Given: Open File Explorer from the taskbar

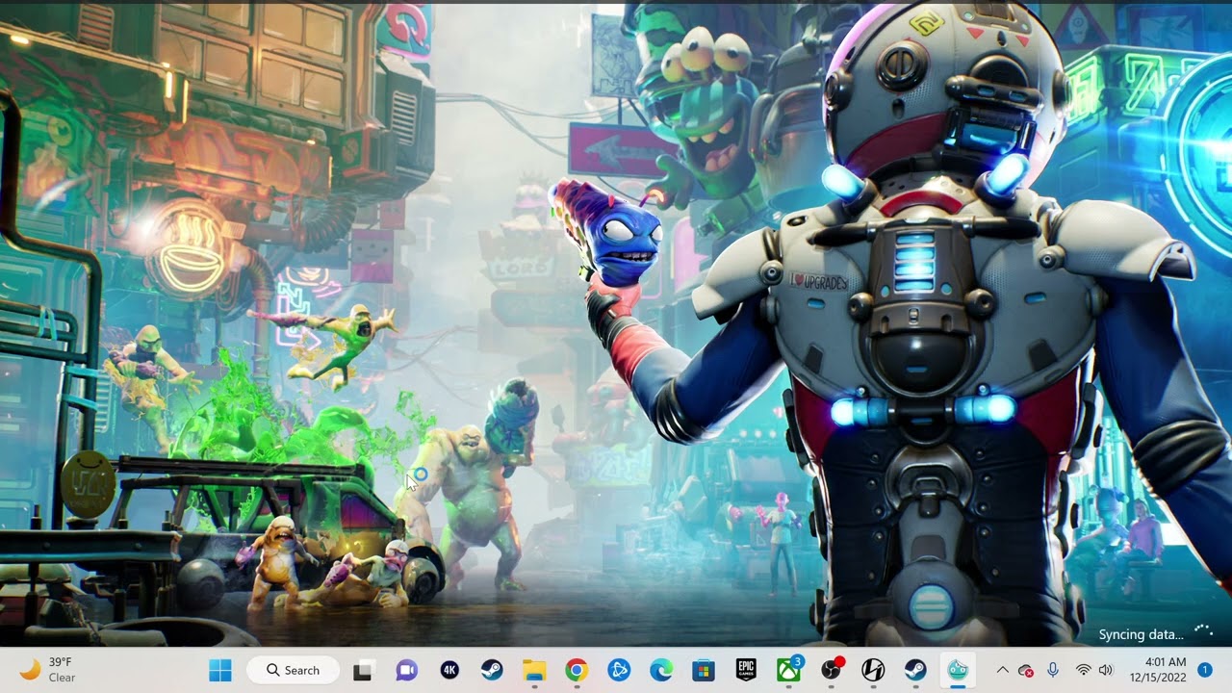Looking at the screenshot, I should [534, 671].
